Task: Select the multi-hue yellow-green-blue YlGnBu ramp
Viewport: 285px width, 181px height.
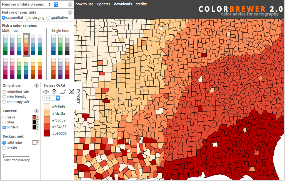Action: [x=26, y=68]
